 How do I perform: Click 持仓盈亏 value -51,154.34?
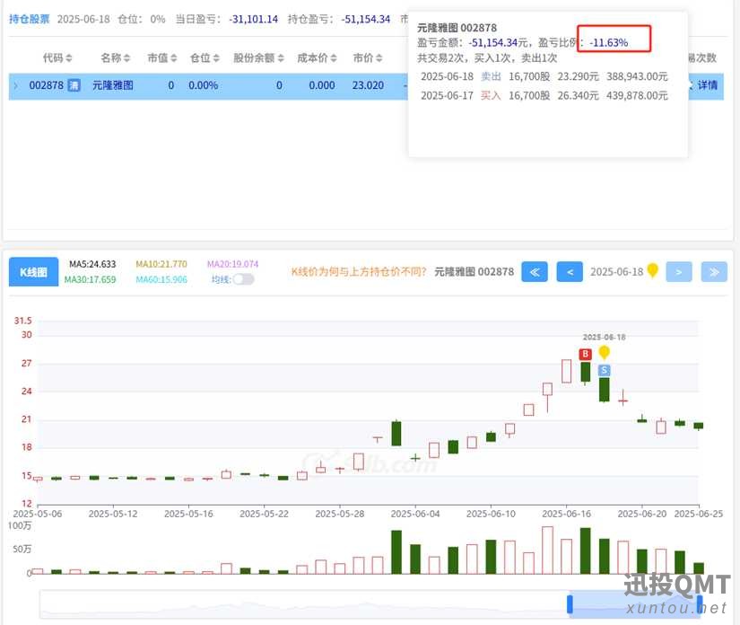pyautogui.click(x=366, y=20)
